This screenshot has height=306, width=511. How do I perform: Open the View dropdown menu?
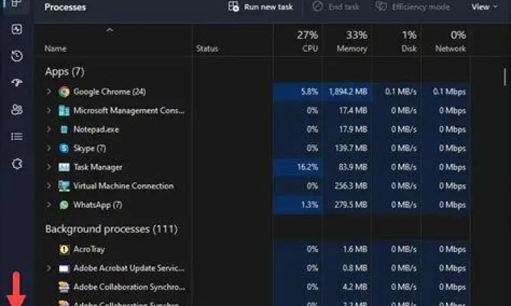point(484,7)
